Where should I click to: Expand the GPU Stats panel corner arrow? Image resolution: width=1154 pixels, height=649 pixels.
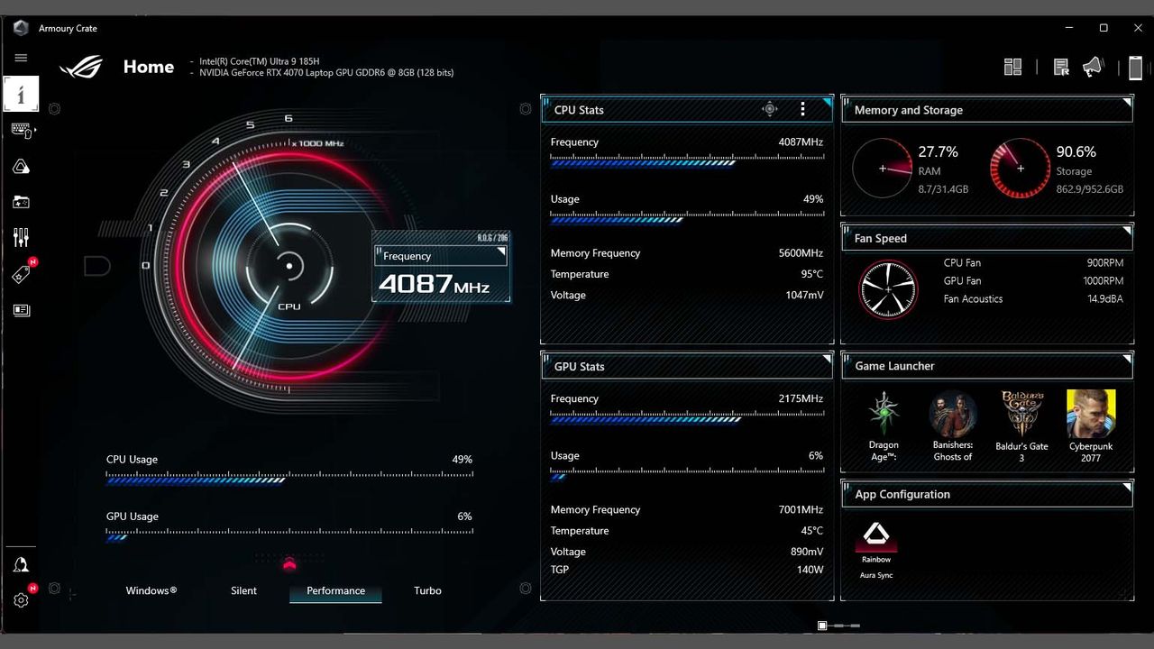coord(827,360)
